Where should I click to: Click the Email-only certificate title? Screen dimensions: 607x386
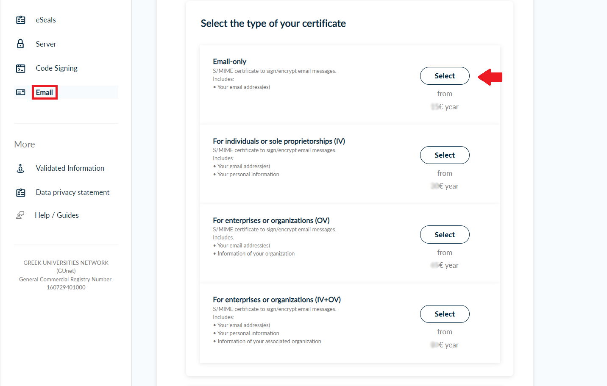(229, 61)
